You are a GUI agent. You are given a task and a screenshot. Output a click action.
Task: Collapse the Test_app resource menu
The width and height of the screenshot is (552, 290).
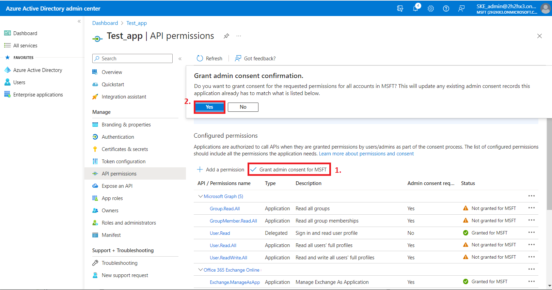click(180, 59)
